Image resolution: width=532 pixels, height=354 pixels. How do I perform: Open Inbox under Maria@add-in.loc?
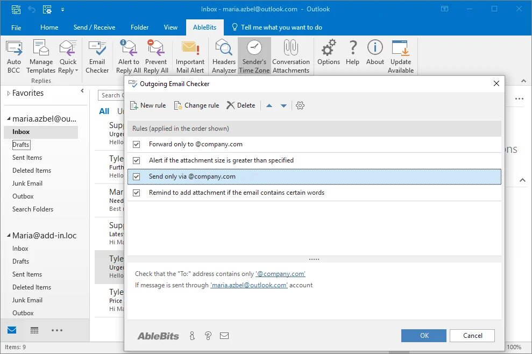[x=20, y=249]
